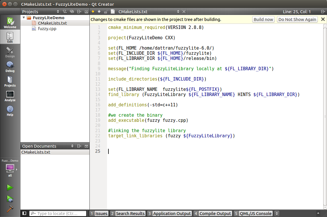
Task: Go forward in editor navigation history
Action: 99,12
